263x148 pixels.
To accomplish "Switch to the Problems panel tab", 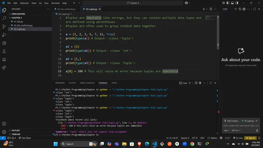I will pyautogui.click(x=60, y=83).
